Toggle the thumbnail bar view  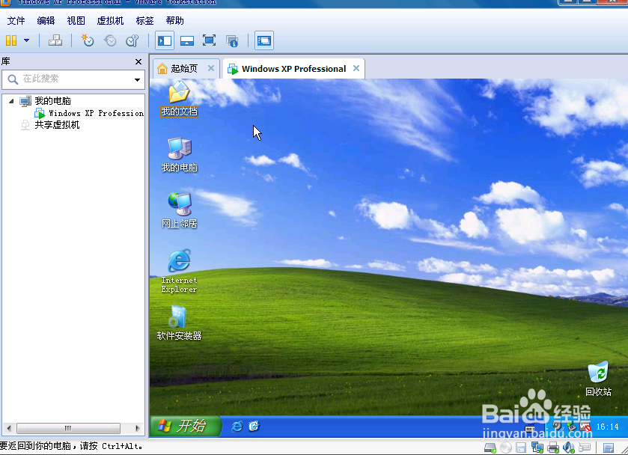187,40
